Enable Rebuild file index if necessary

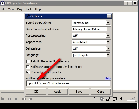click(28, 61)
